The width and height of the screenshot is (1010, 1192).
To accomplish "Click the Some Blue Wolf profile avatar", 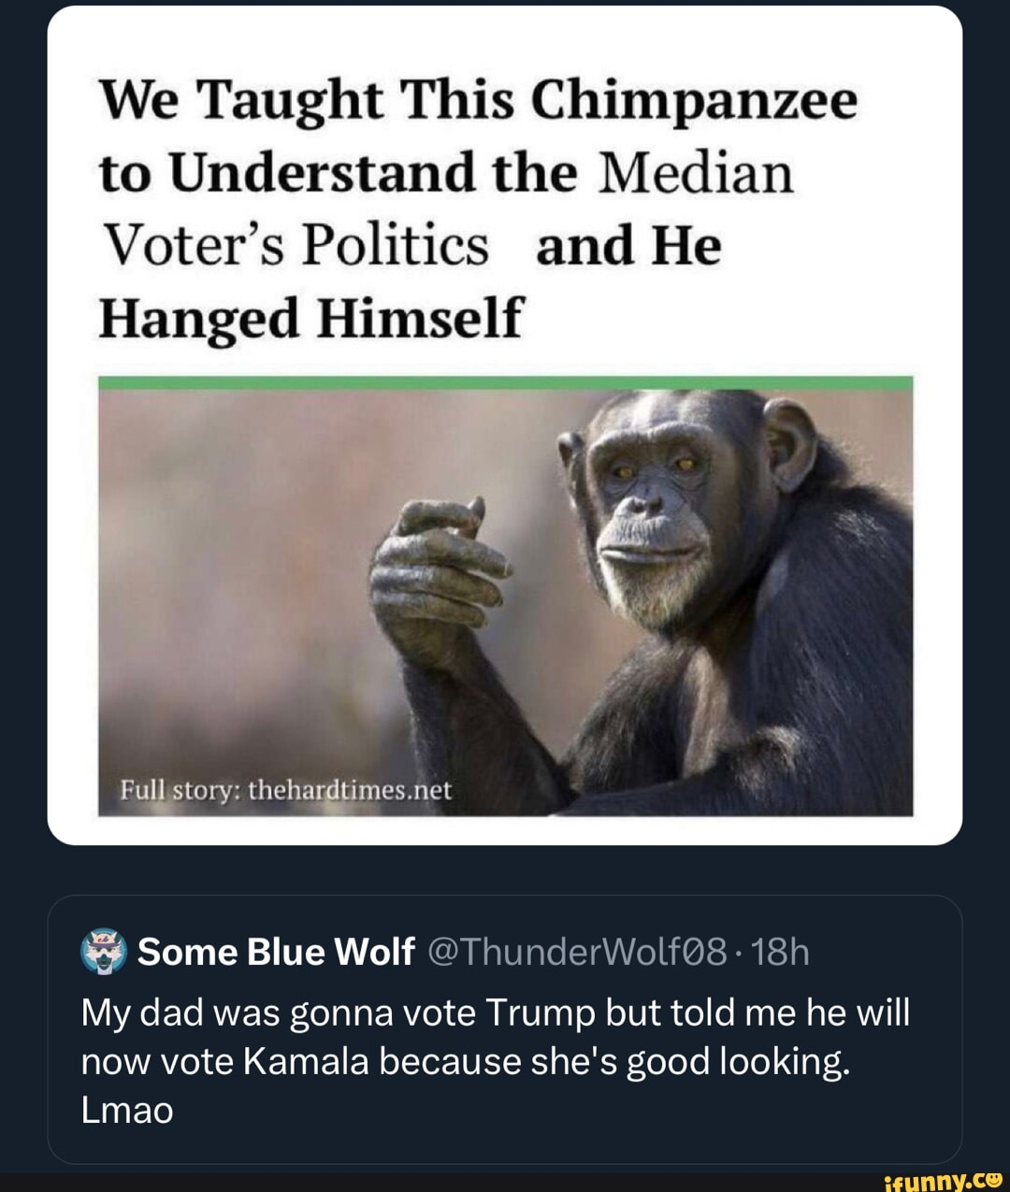I will tap(104, 952).
